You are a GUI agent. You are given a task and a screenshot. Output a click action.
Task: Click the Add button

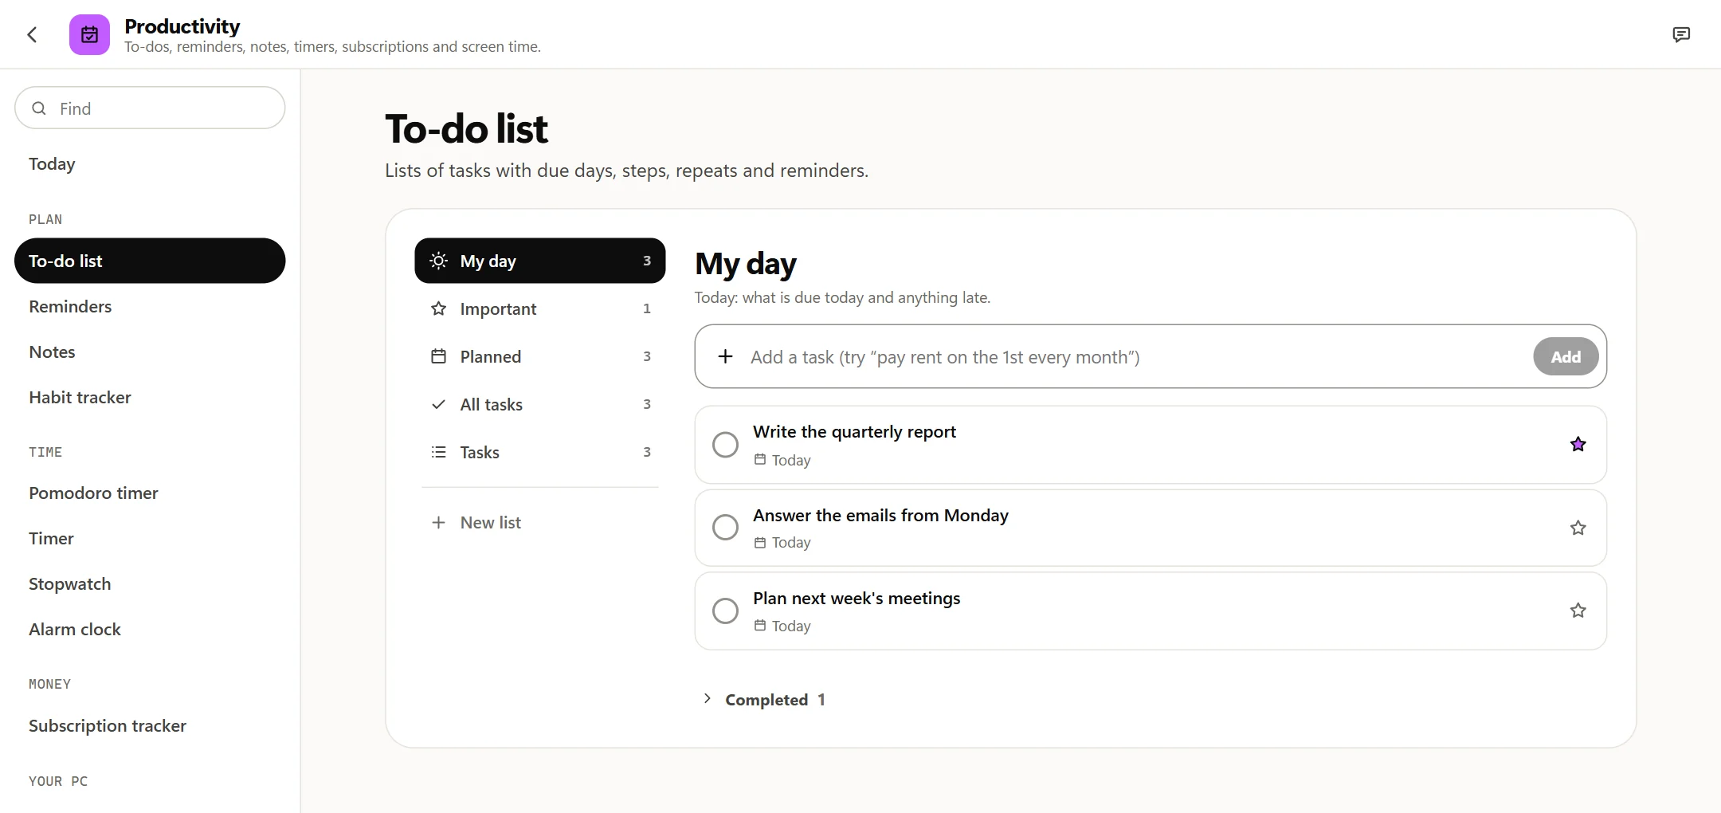(x=1566, y=356)
